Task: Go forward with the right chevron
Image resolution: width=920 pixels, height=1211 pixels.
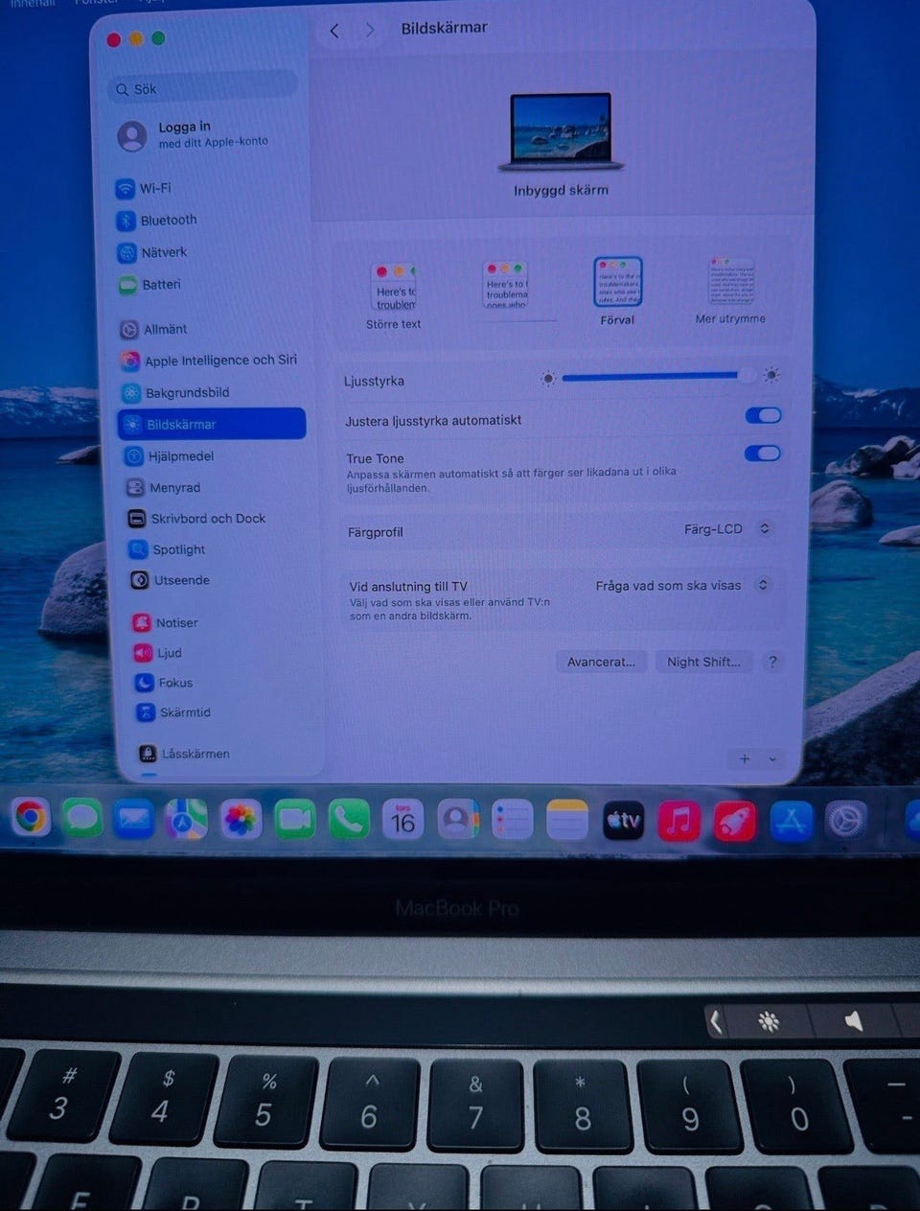Action: (x=370, y=30)
